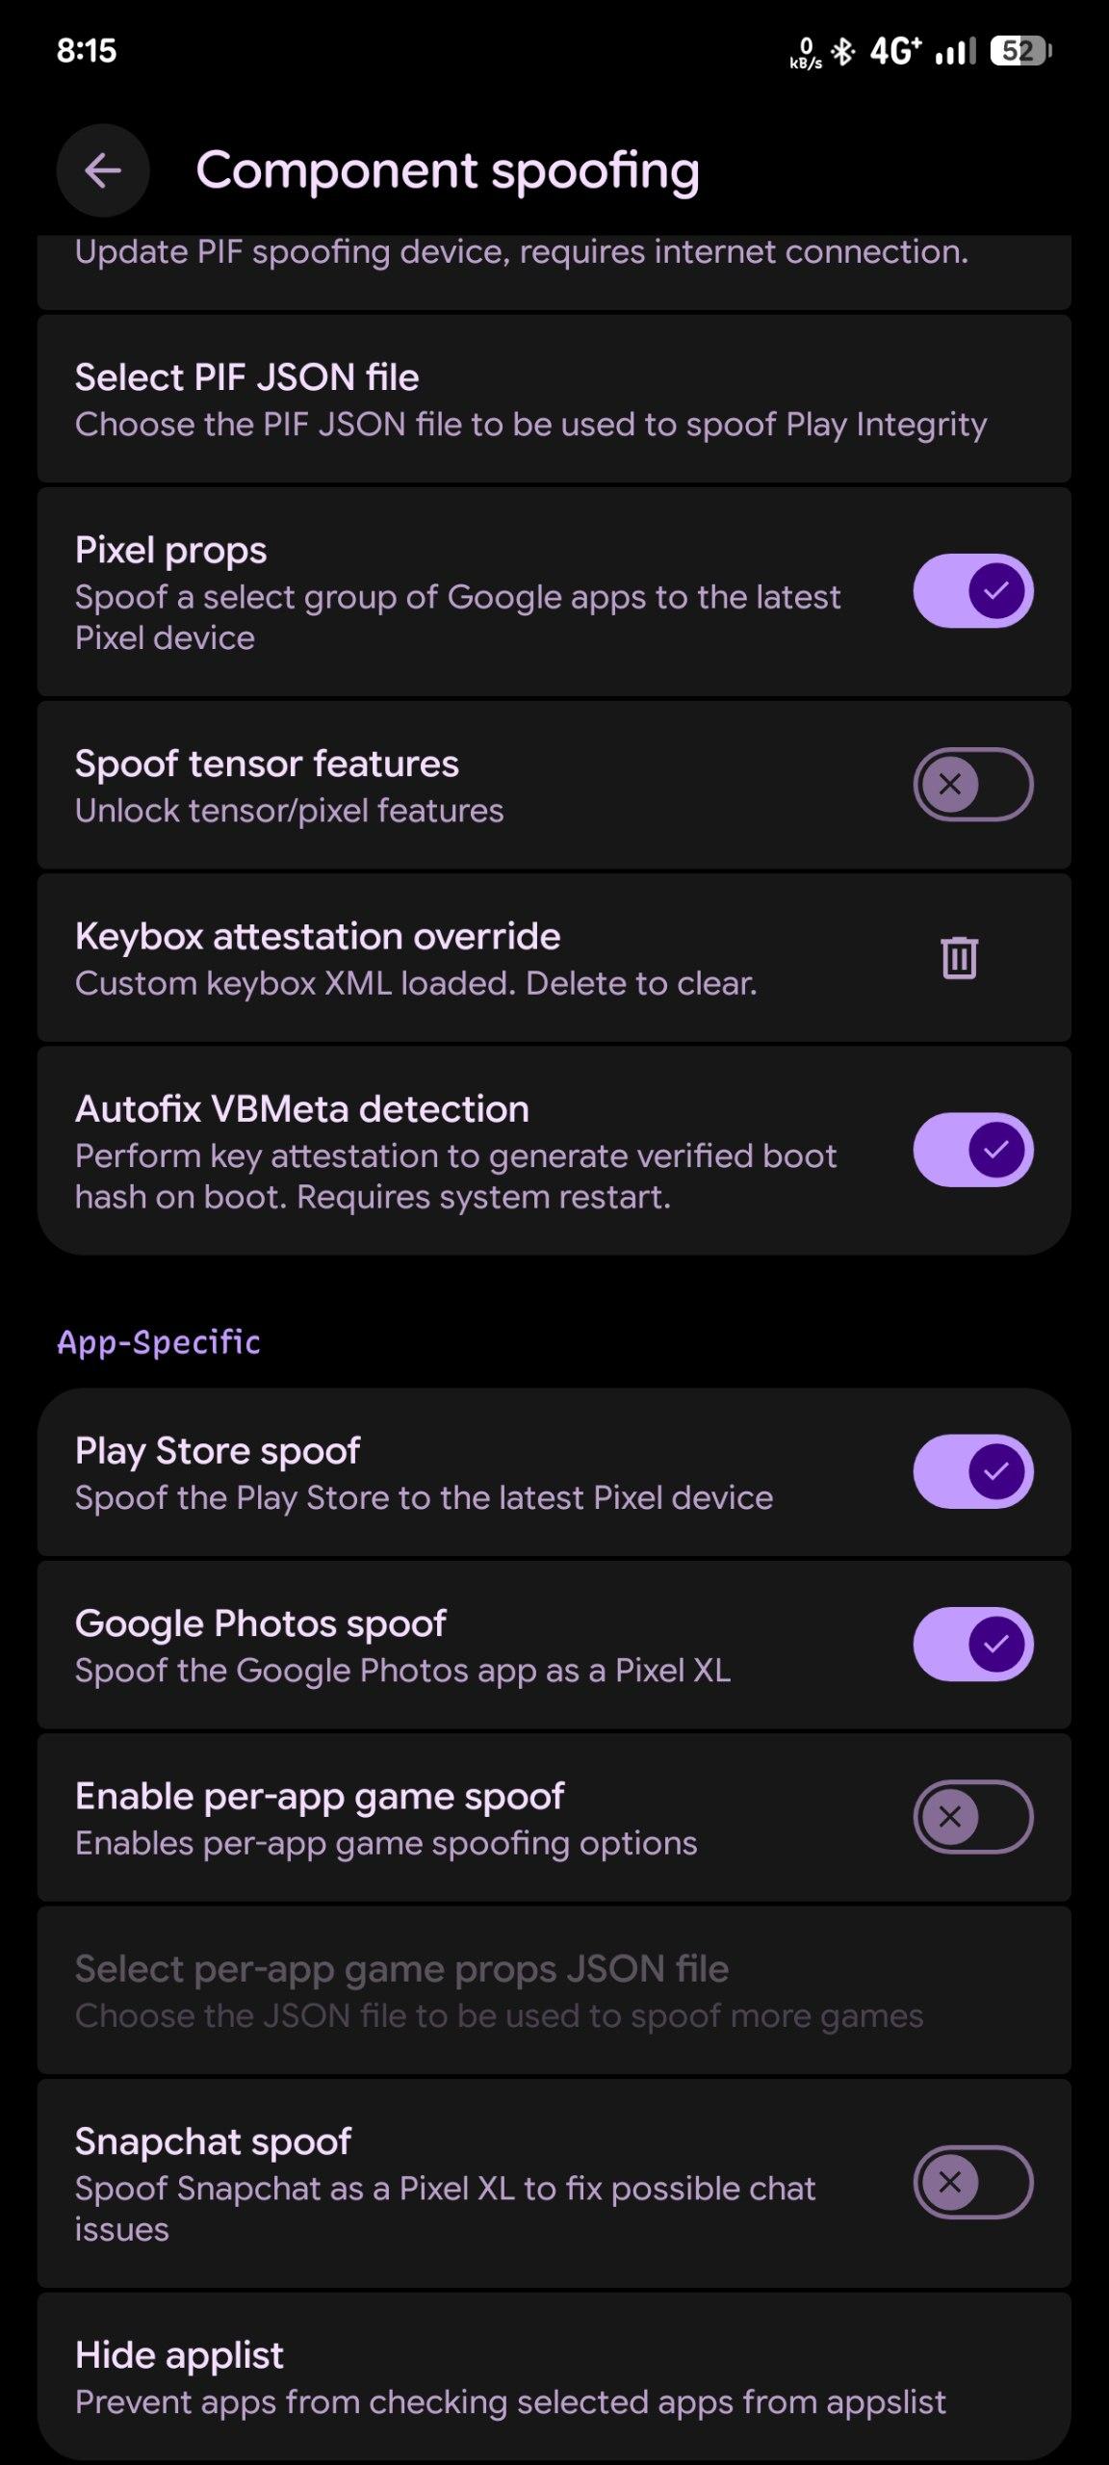Tap the Bluetooth status bar icon
The width and height of the screenshot is (1109, 2465).
(843, 51)
